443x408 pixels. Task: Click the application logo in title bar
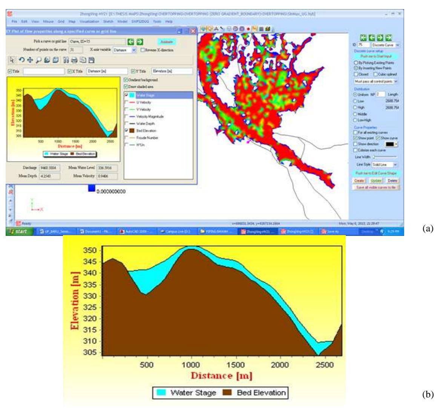click(10, 14)
